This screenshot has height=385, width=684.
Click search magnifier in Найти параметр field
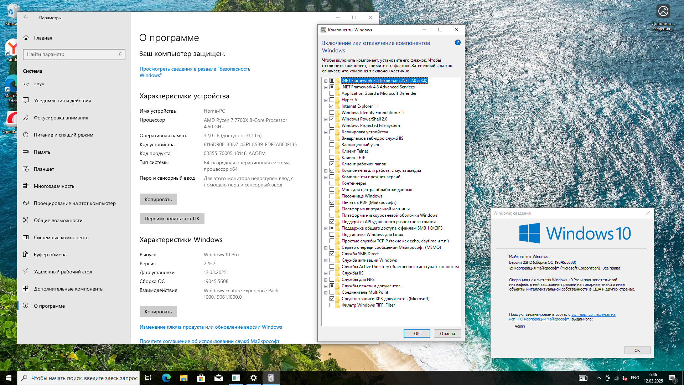tap(120, 55)
